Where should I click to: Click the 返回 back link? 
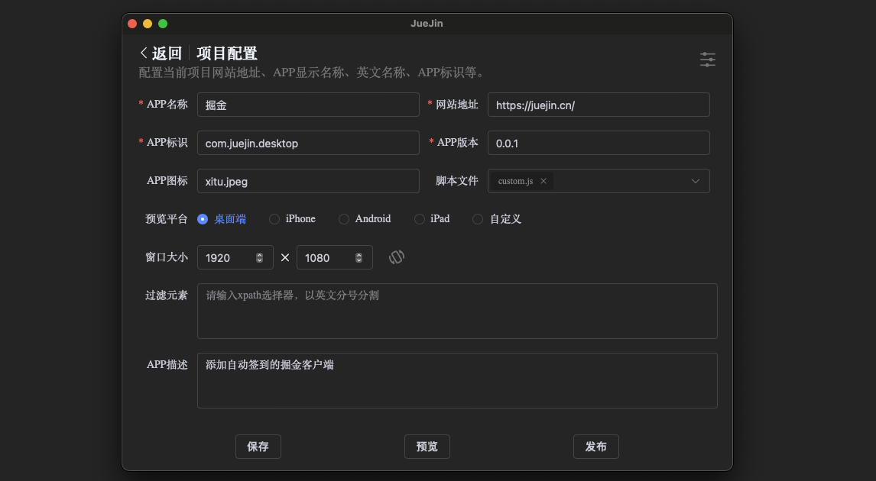pos(163,53)
